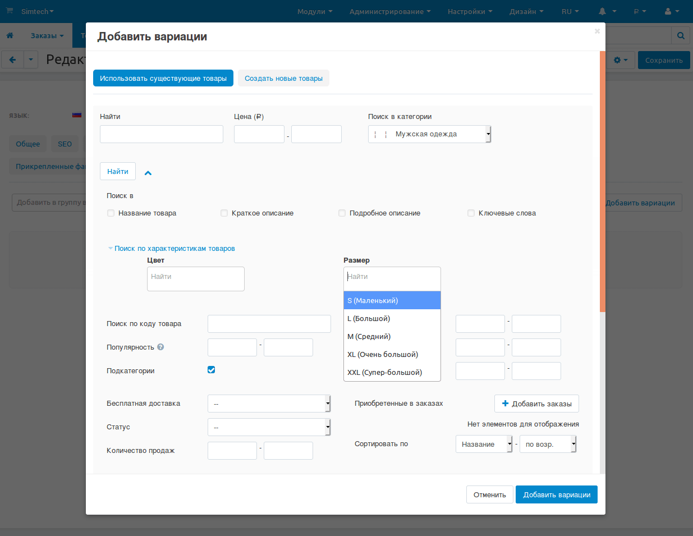The width and height of the screenshot is (693, 536).
Task: Click the home icon in navigation bar
Action: [x=10, y=35]
